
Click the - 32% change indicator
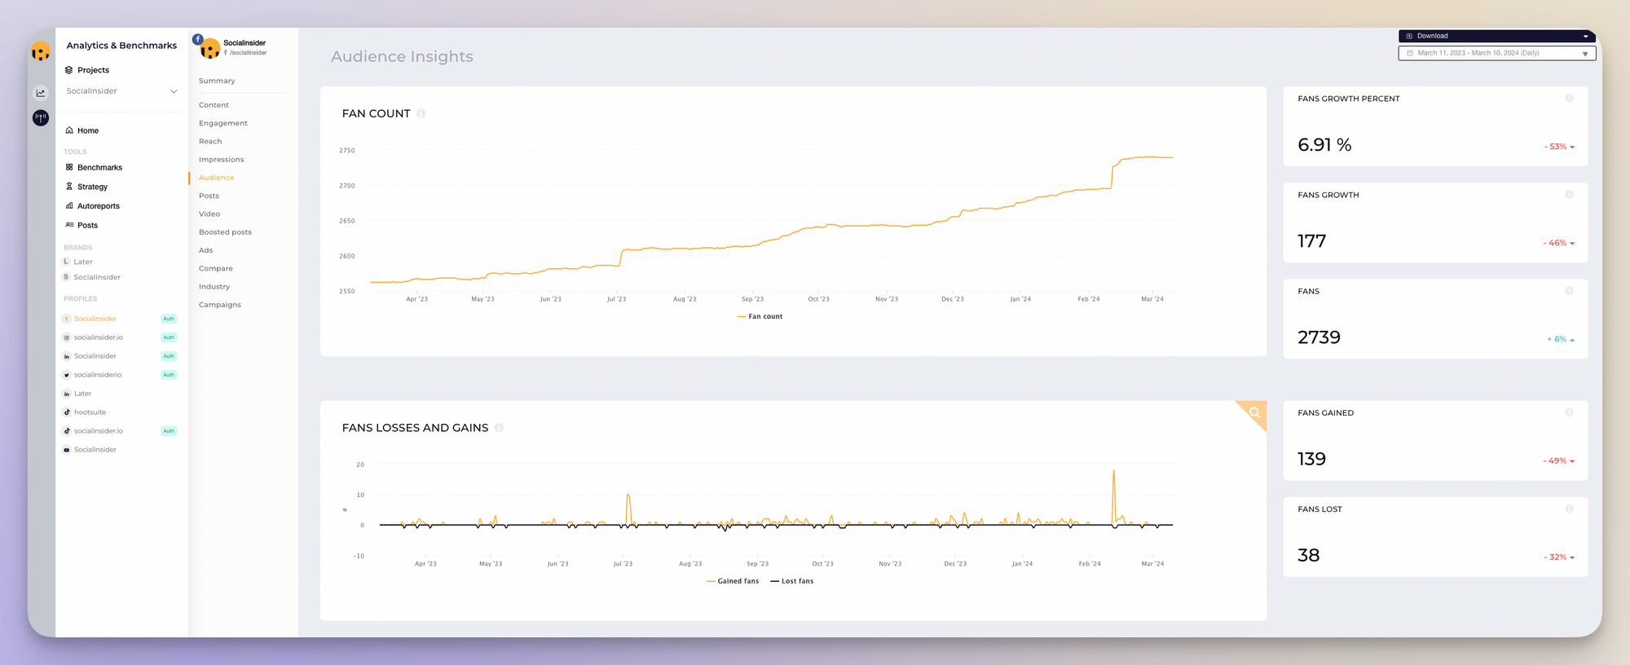[1559, 557]
